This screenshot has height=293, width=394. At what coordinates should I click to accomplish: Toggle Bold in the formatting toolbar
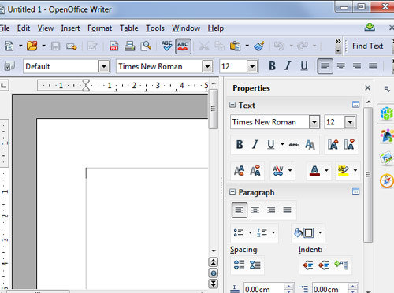[x=273, y=66]
